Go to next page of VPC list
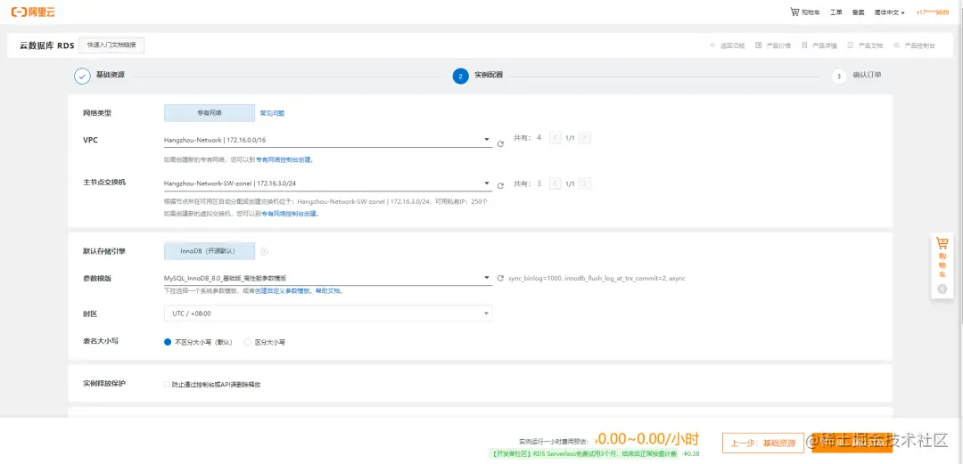 [x=585, y=138]
